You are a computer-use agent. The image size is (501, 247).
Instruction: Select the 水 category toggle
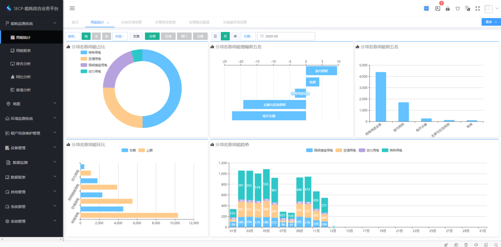click(x=96, y=36)
